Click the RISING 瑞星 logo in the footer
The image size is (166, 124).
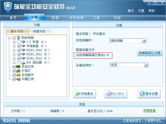click(x=16, y=120)
